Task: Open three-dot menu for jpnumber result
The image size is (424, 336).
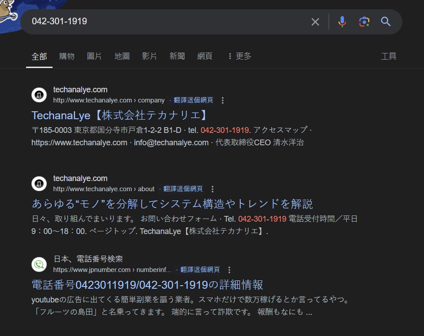Action: click(x=229, y=270)
